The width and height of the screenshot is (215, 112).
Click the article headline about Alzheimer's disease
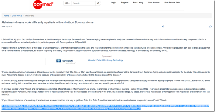click(x=47, y=22)
